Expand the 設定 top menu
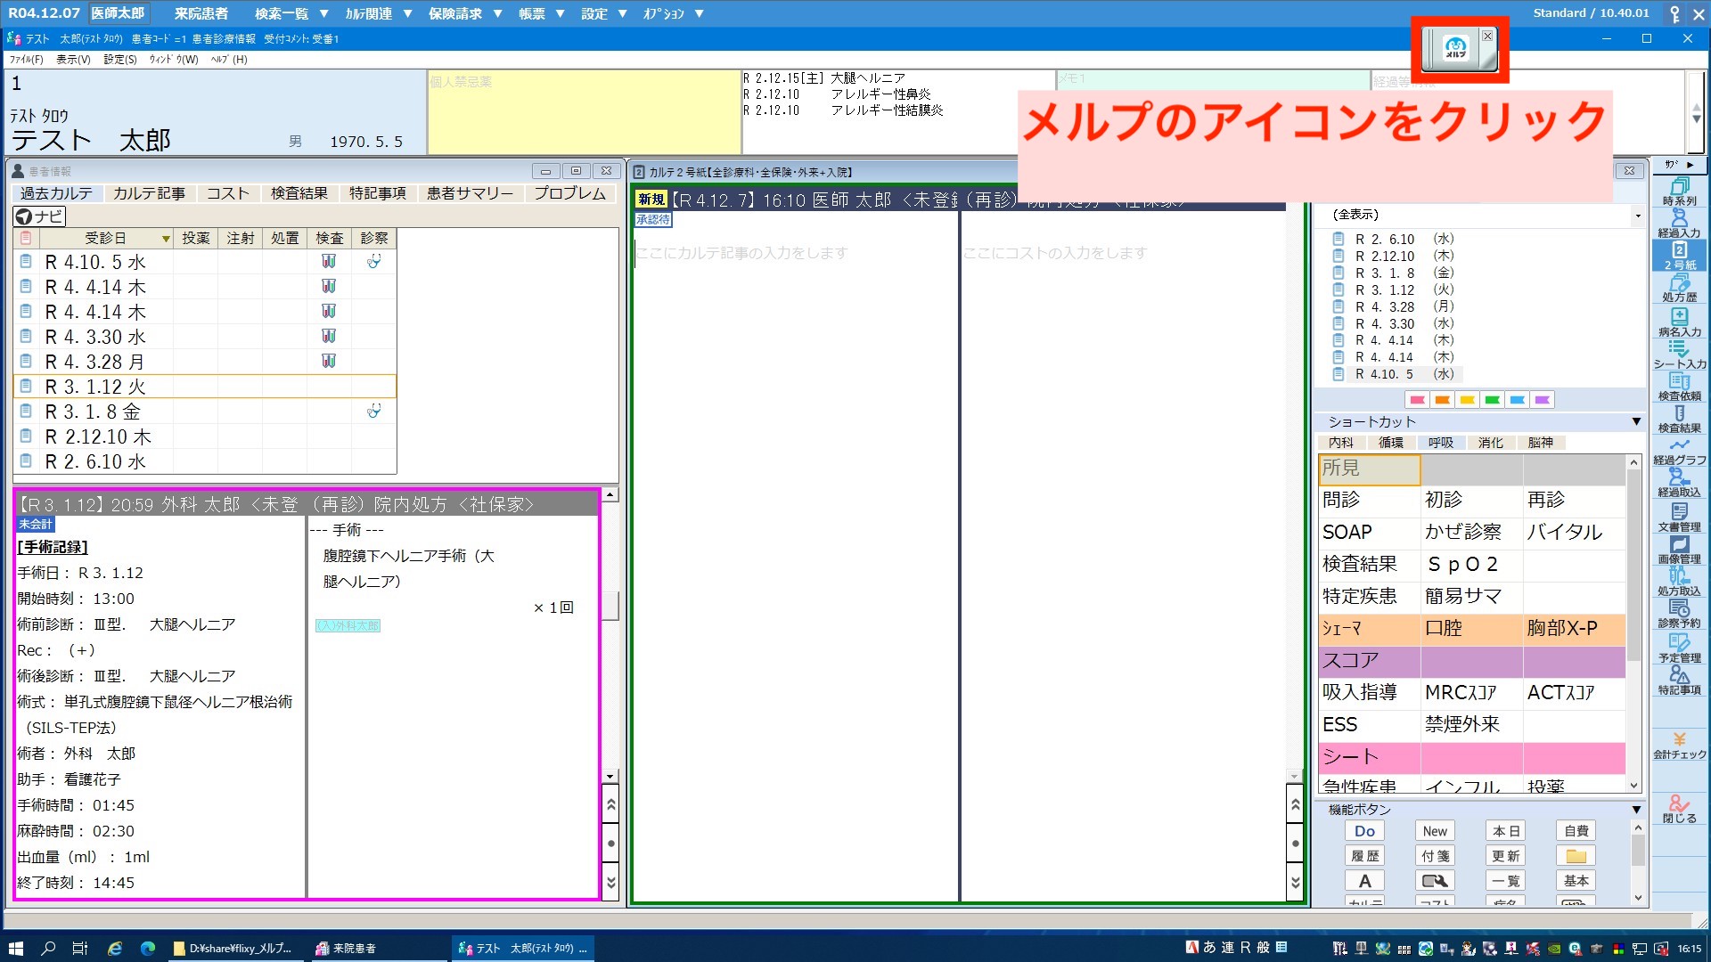 604,13
